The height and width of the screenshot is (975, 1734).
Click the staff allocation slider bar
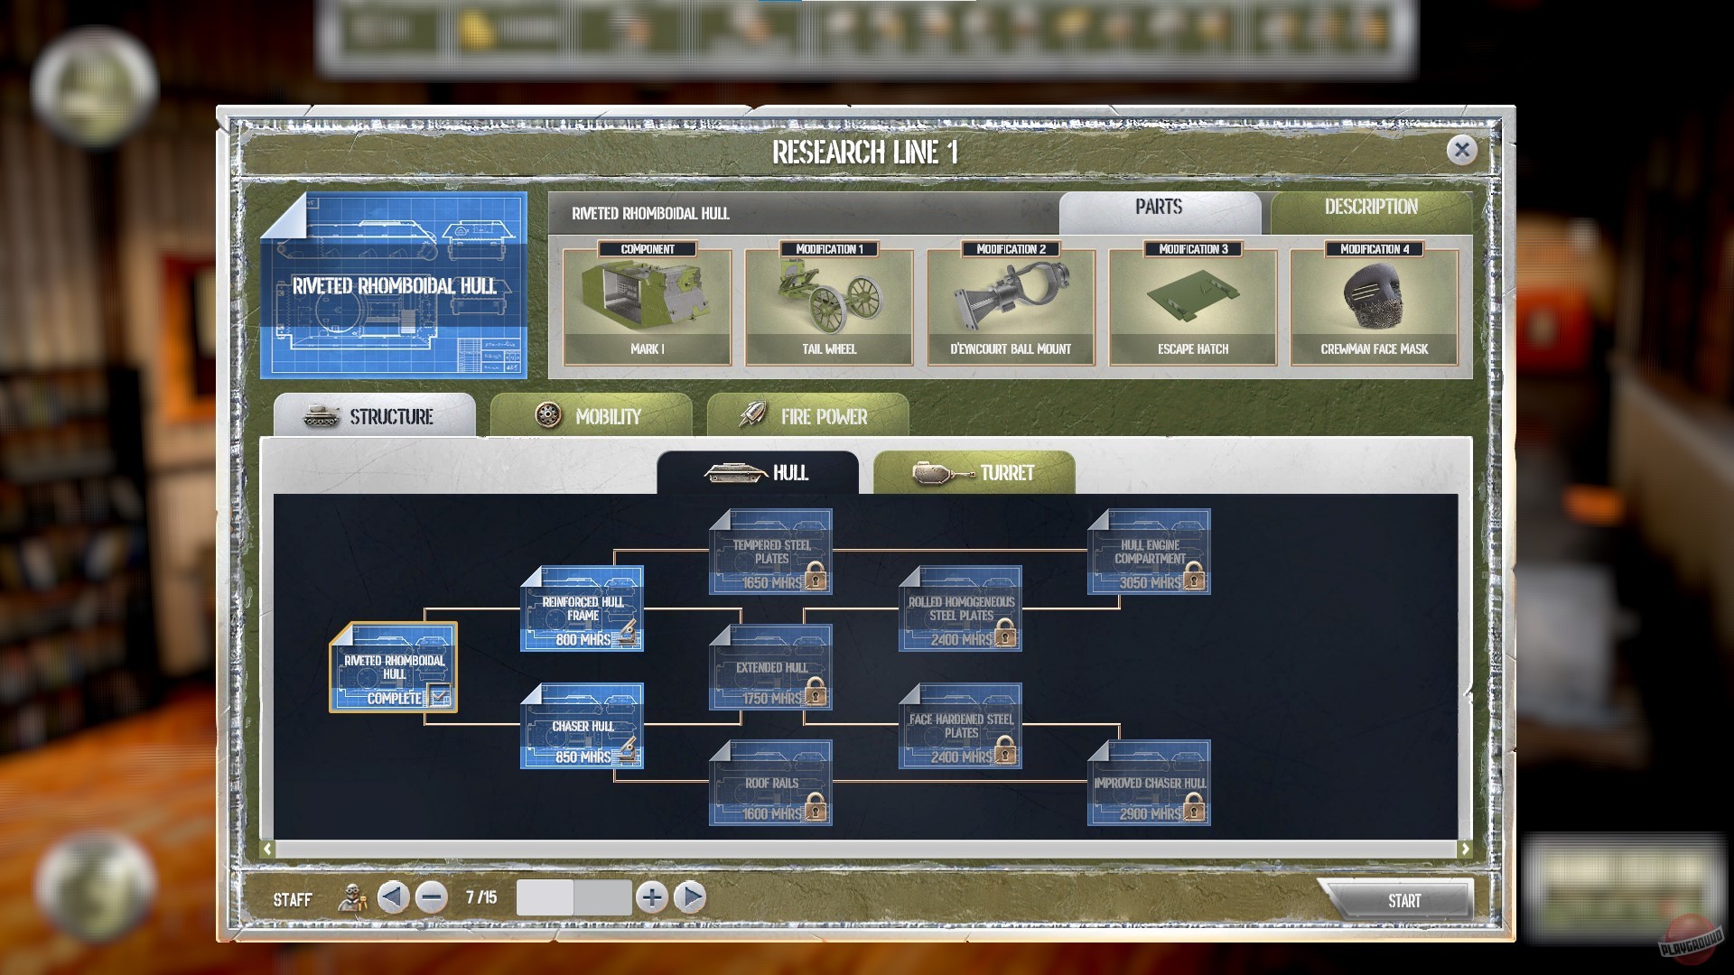573,897
